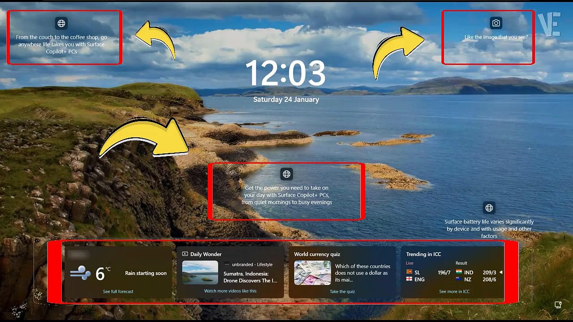Open 'See more in ICC' link

pos(454,292)
